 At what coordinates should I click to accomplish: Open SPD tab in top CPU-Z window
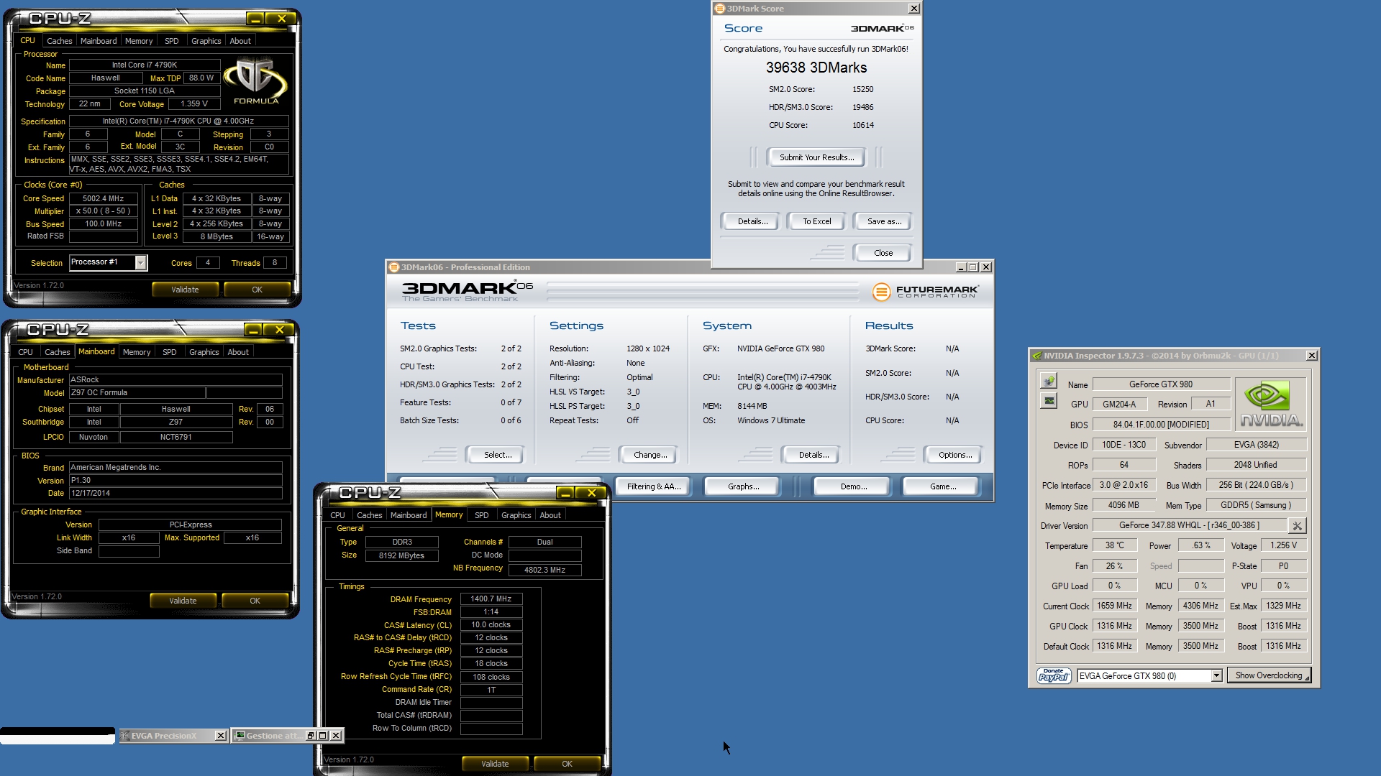(x=171, y=41)
